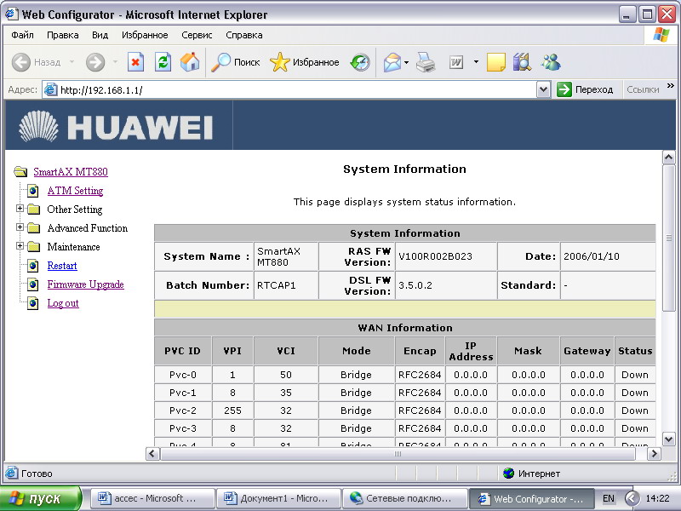
Task: Click Firmware Upgrade page icon in tree
Action: click(32, 284)
